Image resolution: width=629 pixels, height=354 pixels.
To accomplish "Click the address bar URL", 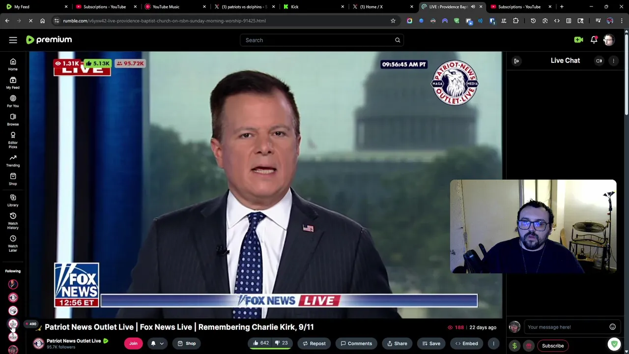I will [x=164, y=21].
